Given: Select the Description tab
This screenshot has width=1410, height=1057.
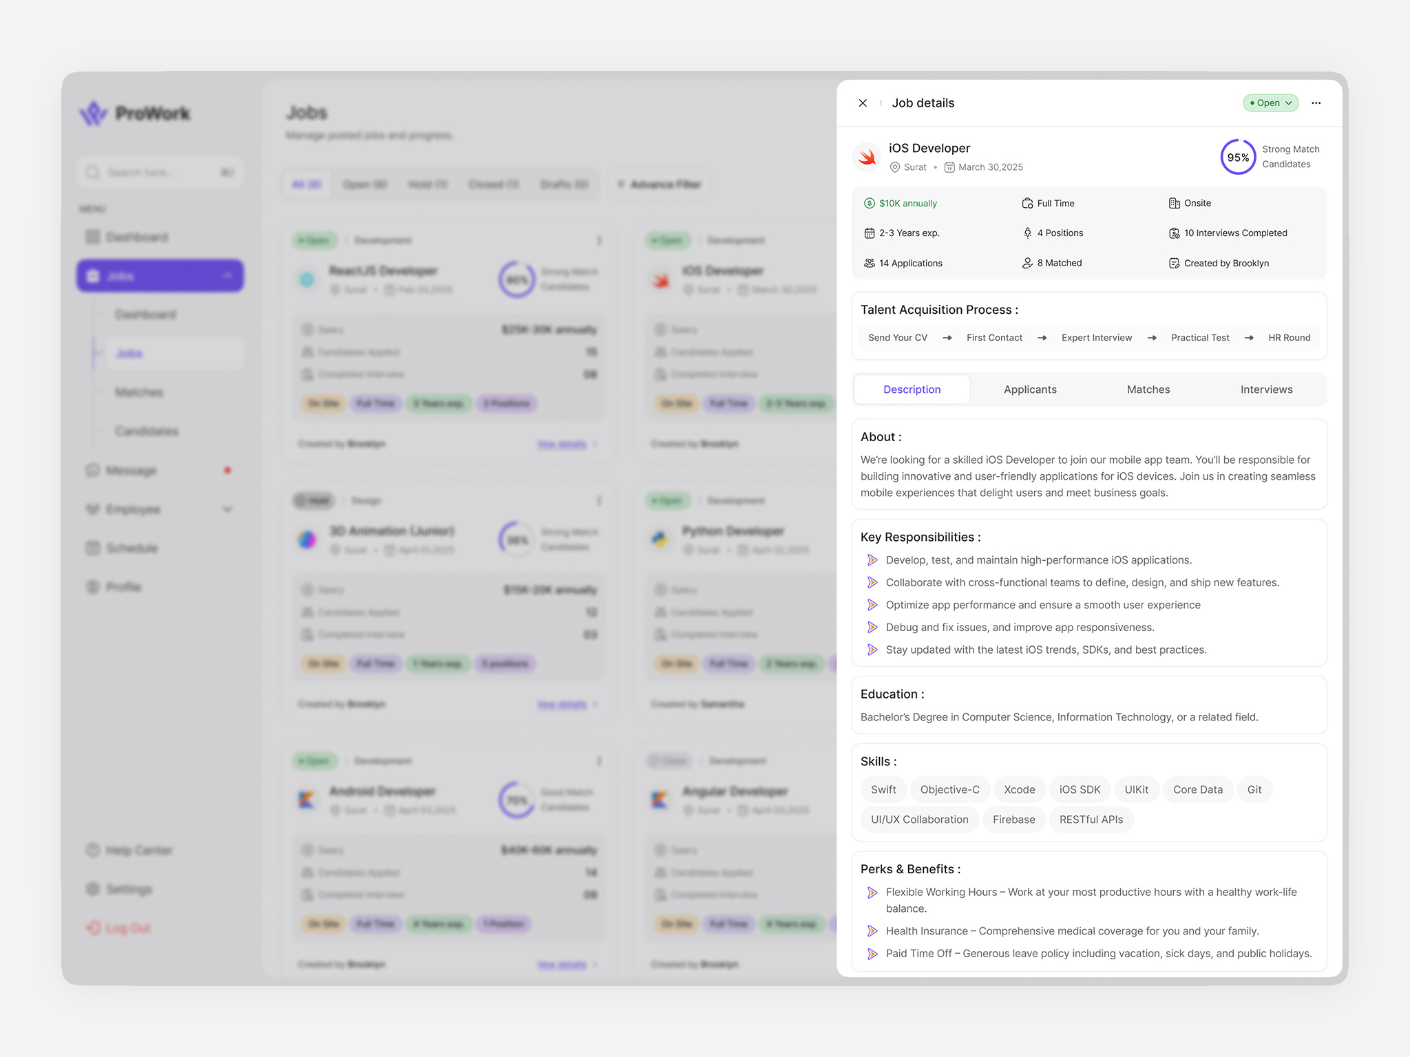Looking at the screenshot, I should click(912, 389).
